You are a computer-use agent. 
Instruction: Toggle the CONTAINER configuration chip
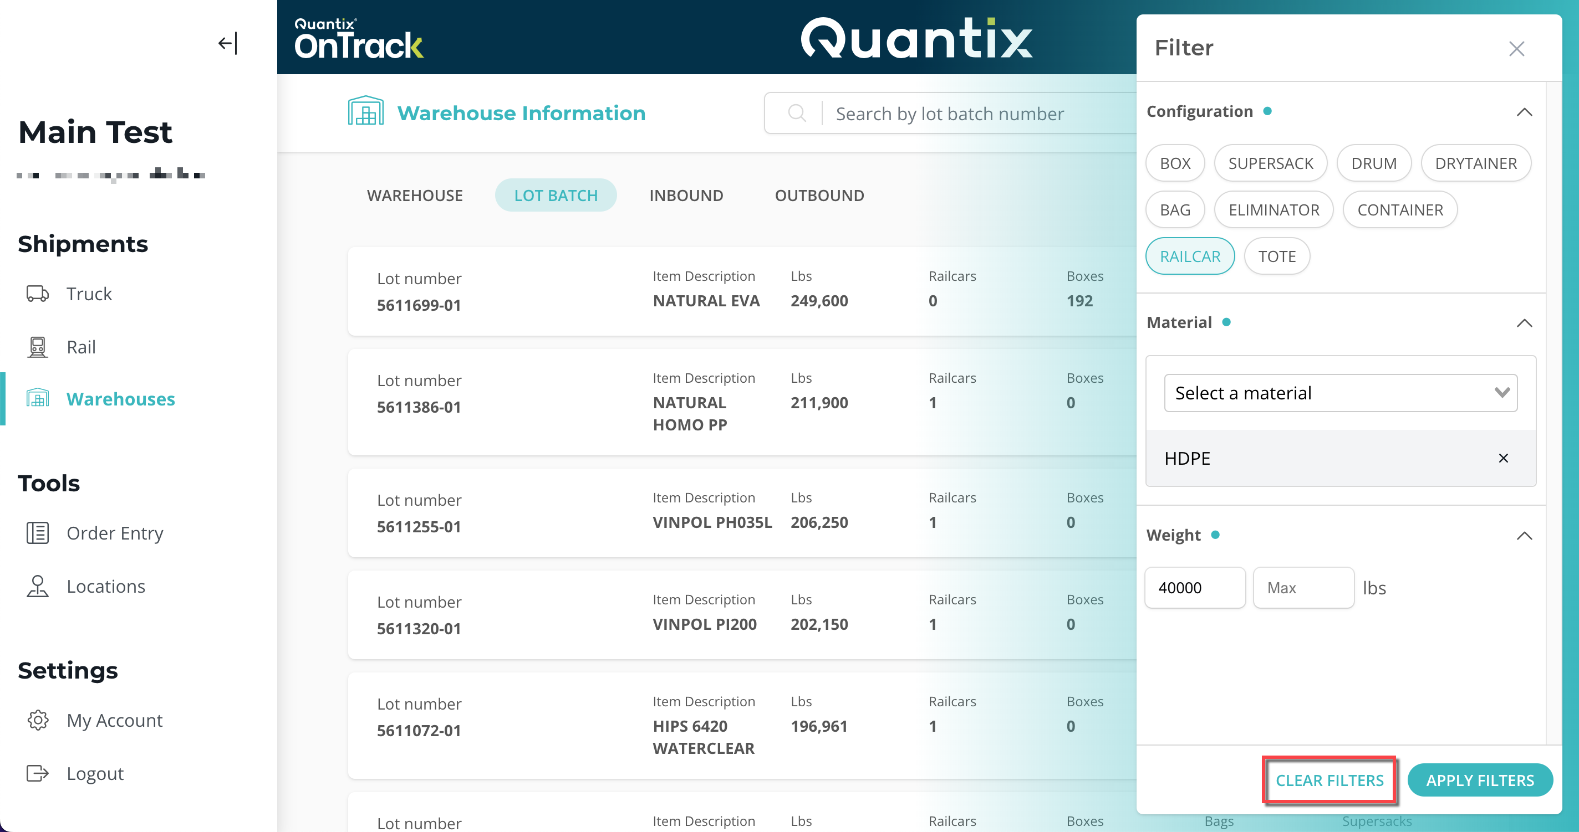click(x=1399, y=210)
